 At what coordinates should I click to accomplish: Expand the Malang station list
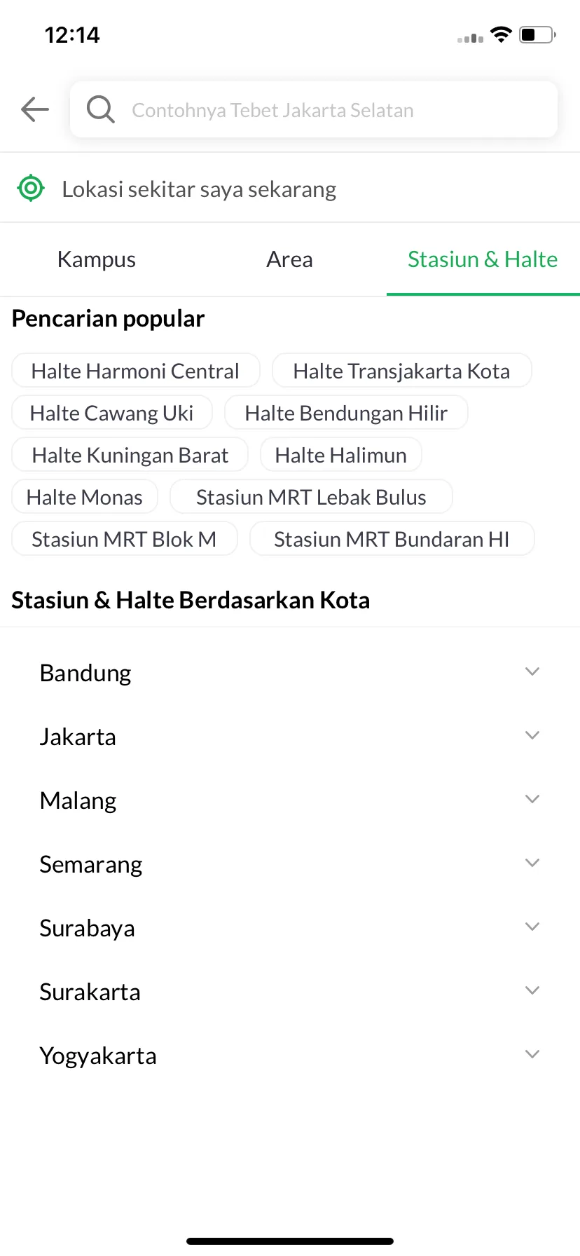tap(290, 800)
